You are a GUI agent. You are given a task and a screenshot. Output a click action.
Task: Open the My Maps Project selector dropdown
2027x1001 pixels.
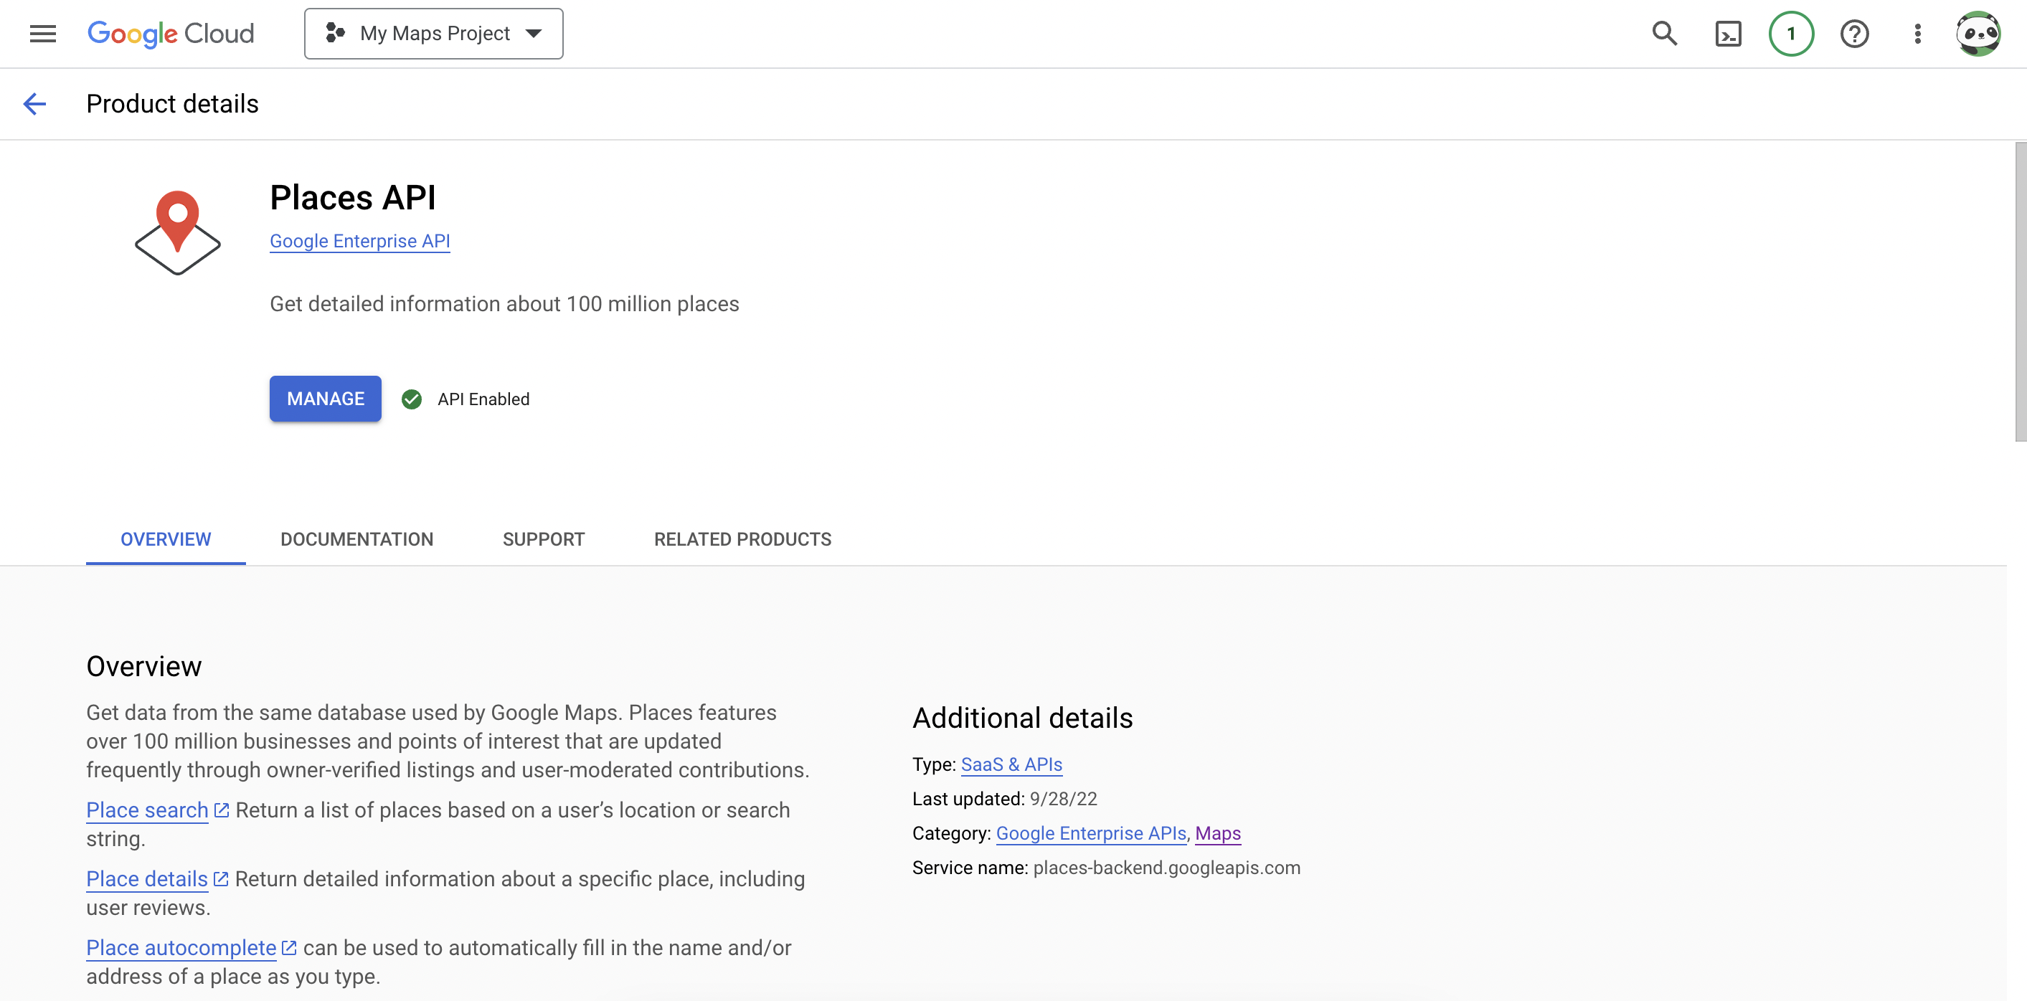pyautogui.click(x=433, y=34)
